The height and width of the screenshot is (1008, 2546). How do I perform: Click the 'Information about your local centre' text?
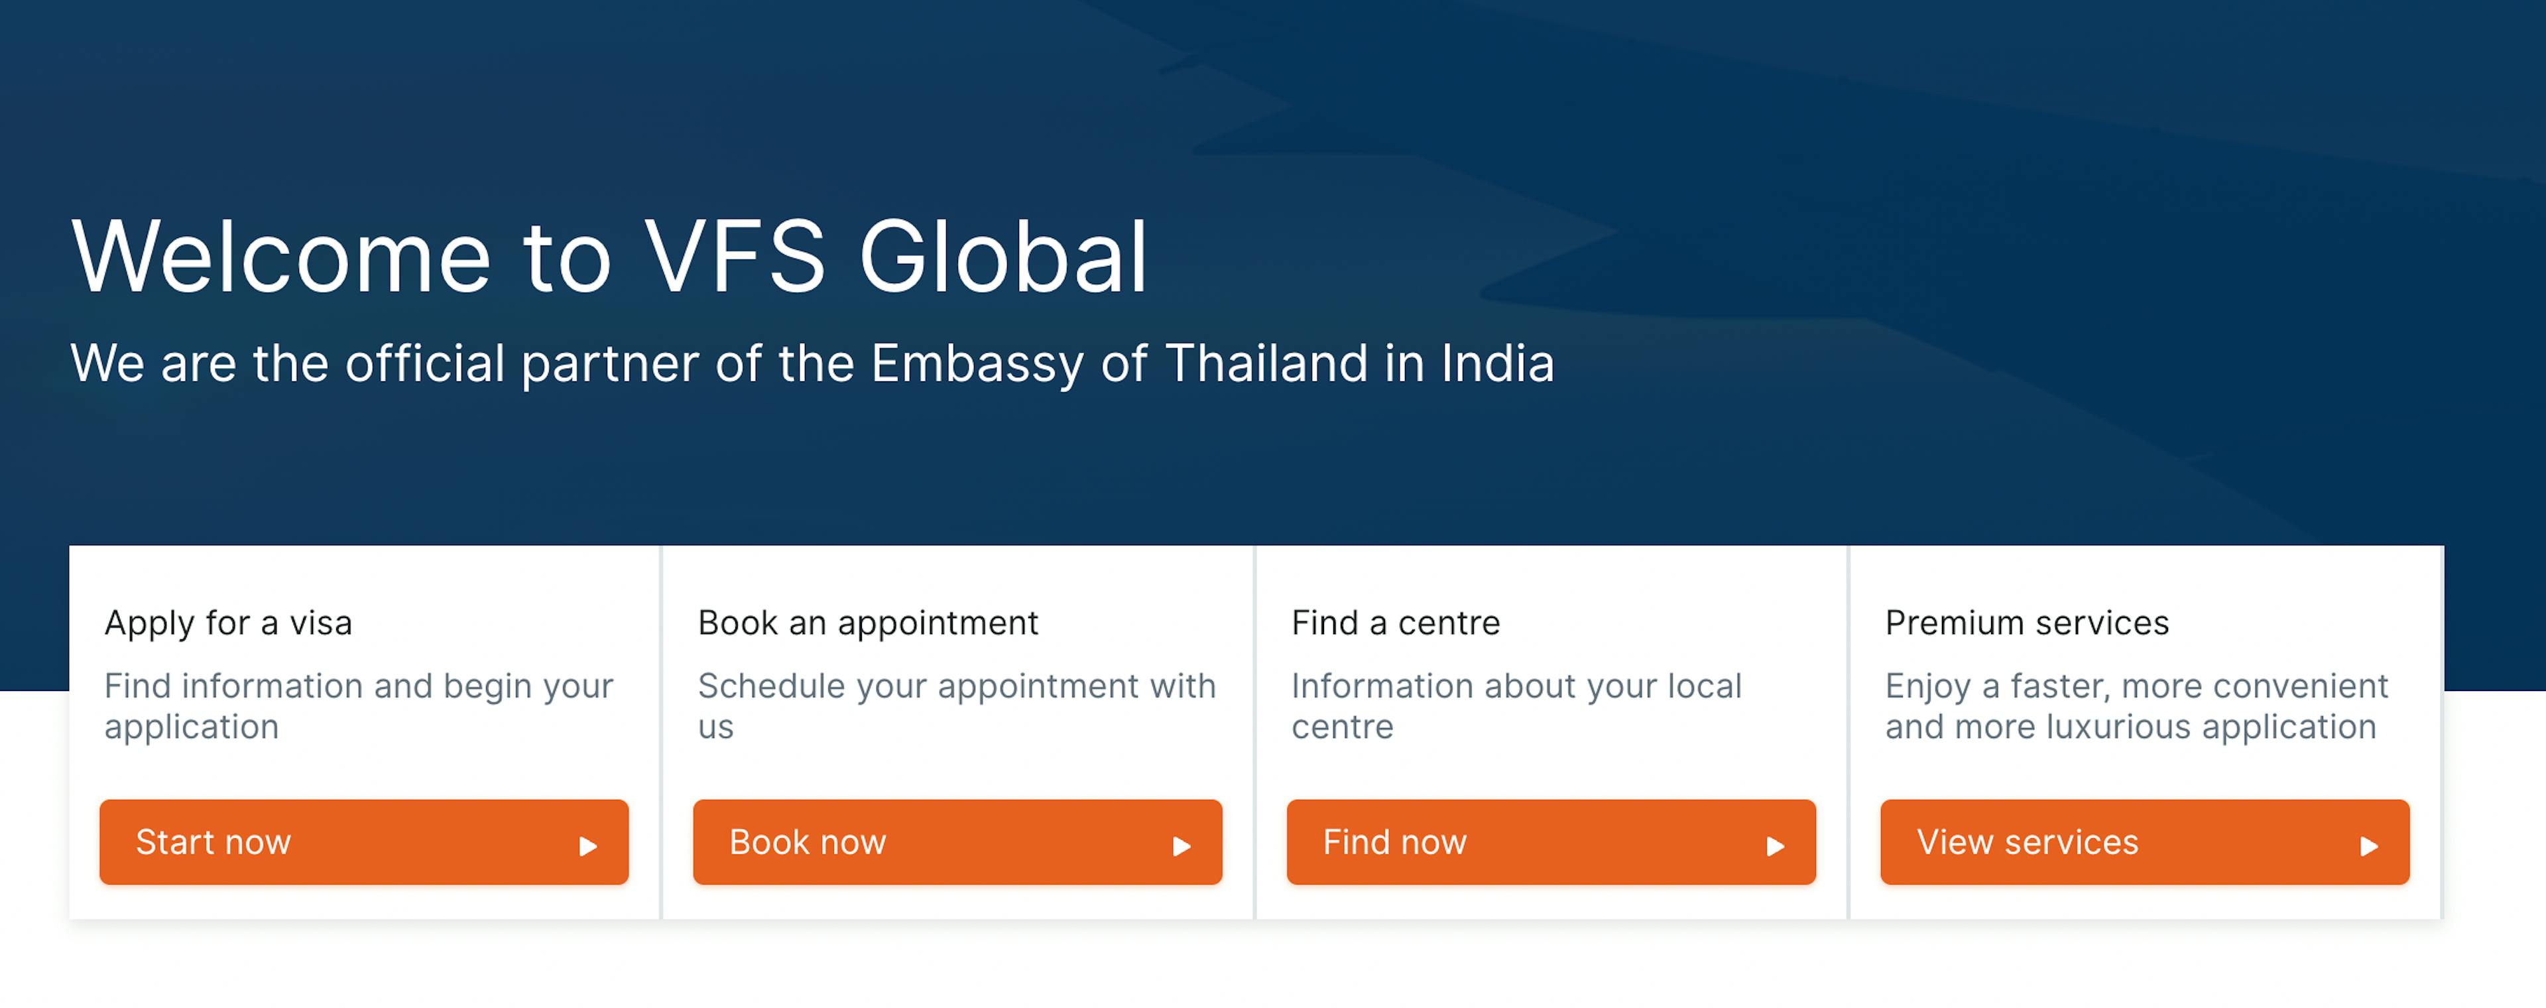click(x=1516, y=706)
